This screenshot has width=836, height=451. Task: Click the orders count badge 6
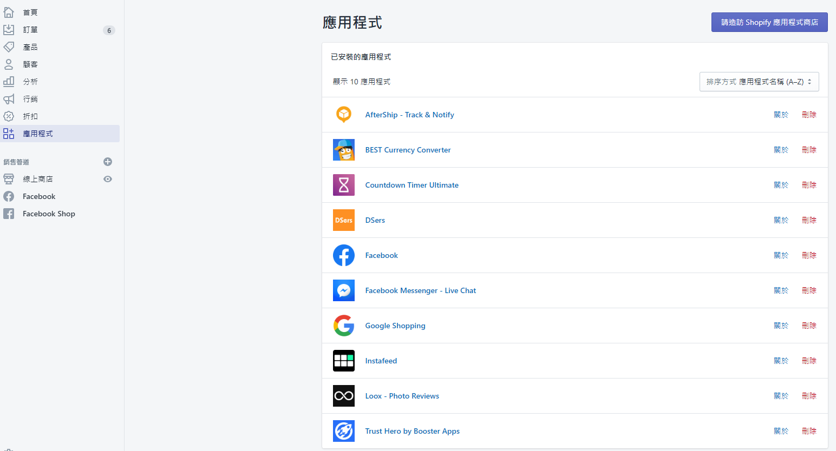109,30
